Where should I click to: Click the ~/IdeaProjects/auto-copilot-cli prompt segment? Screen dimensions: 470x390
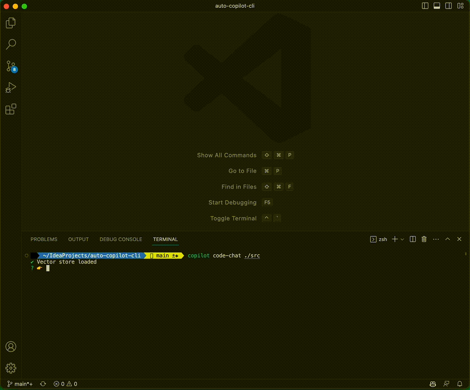pyautogui.click(x=91, y=255)
